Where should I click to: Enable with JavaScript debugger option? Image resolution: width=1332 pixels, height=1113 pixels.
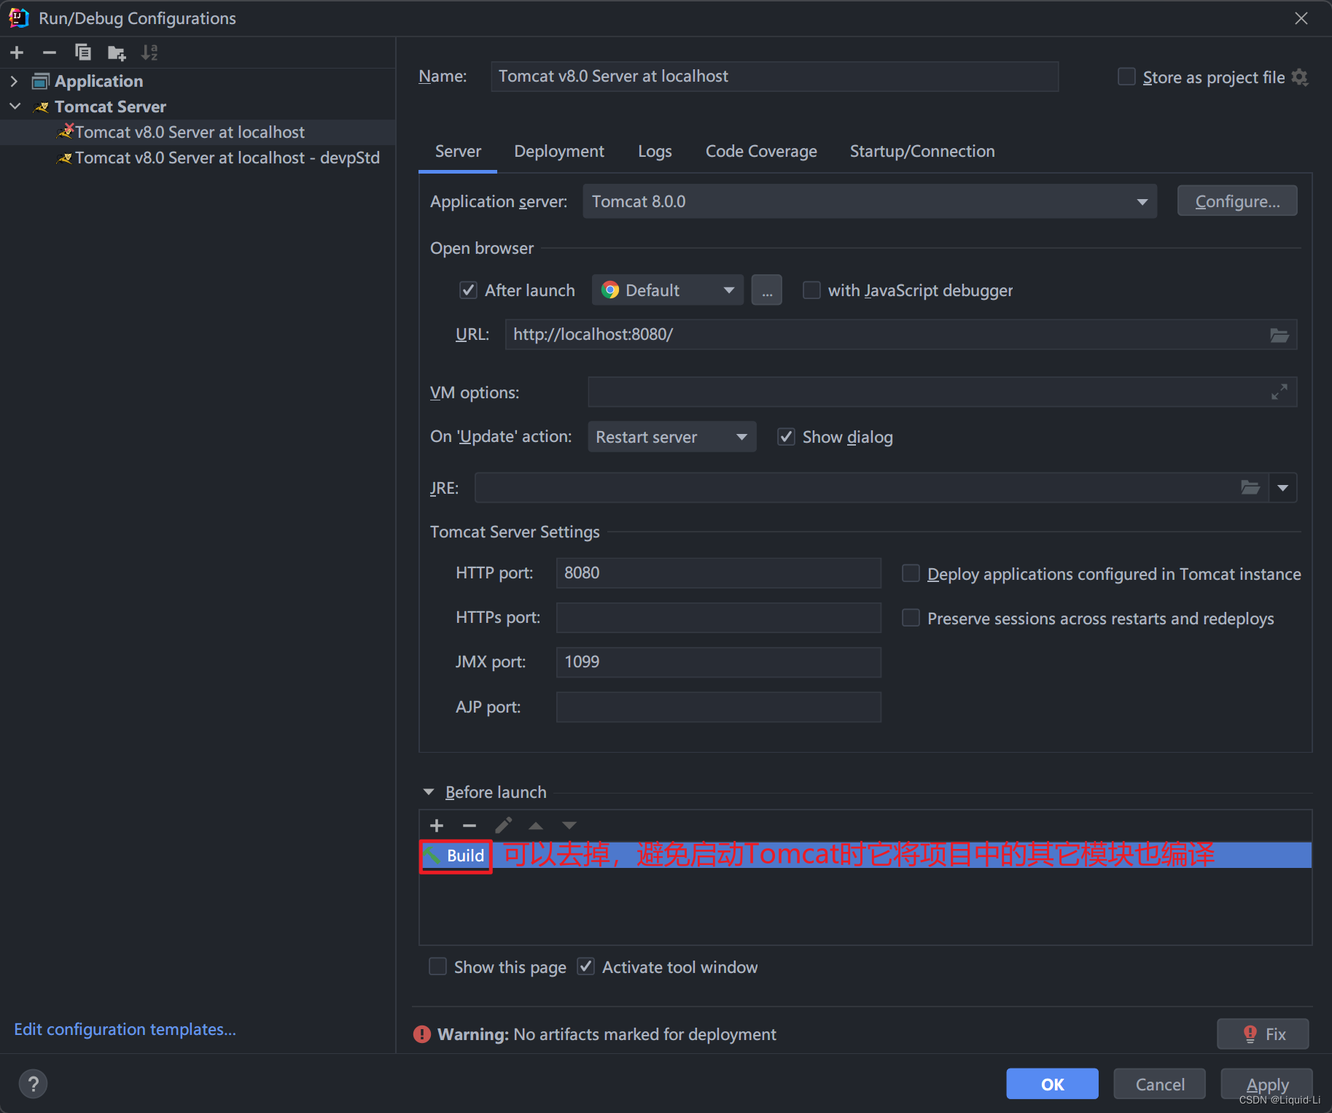pos(811,290)
